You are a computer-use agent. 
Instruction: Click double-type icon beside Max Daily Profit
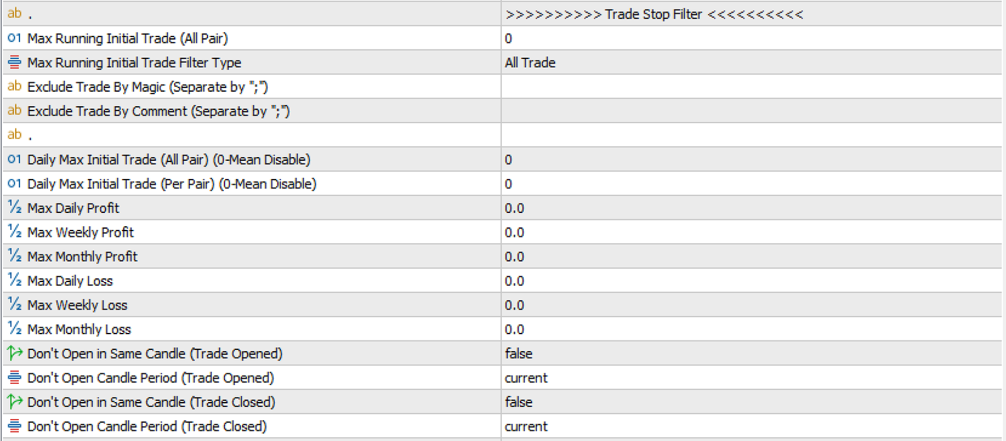pyautogui.click(x=14, y=208)
